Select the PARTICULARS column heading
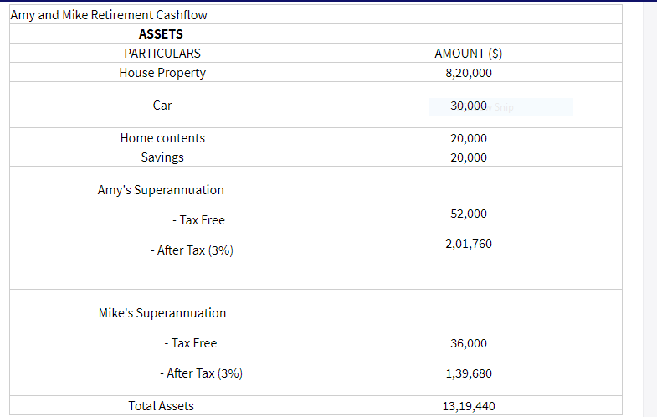 pyautogui.click(x=162, y=54)
